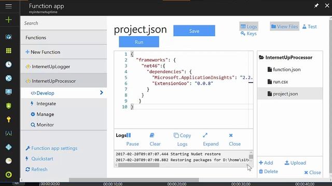This screenshot has height=186, width=332.
Task: Click the 00:00:20;00 timeline marker
Action: click(x=176, y=184)
